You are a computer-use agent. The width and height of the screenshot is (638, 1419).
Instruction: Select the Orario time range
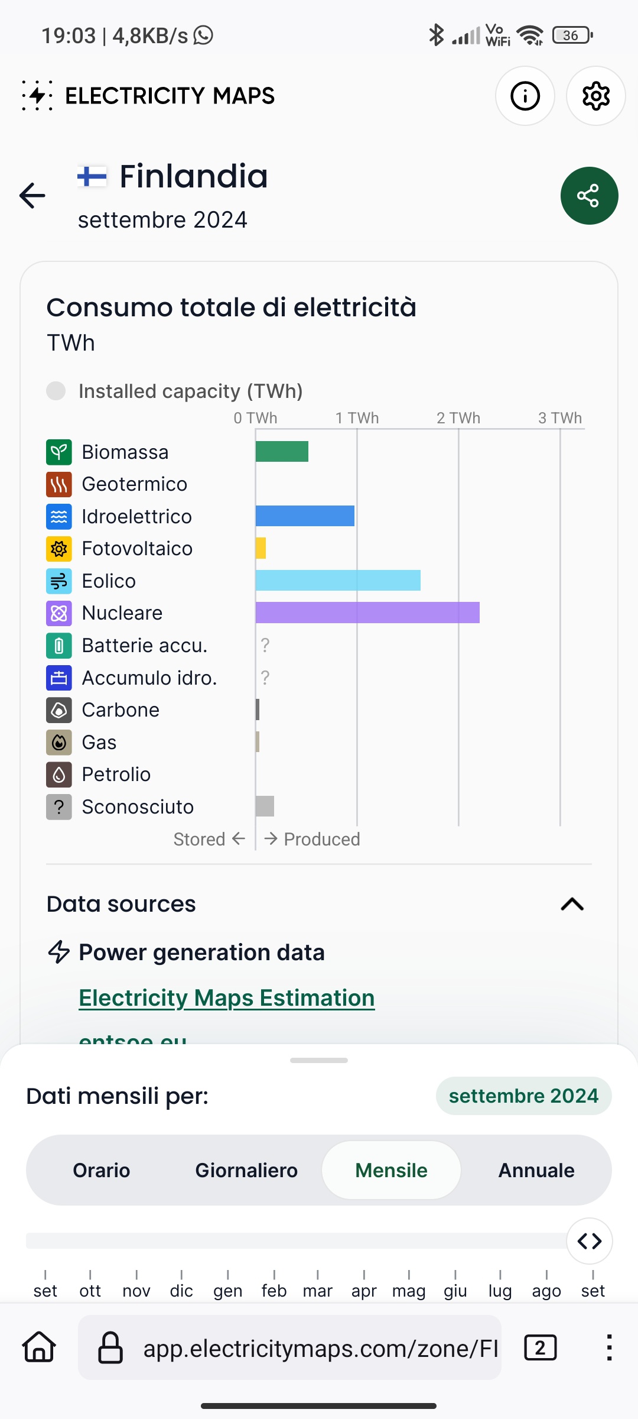tap(102, 1170)
